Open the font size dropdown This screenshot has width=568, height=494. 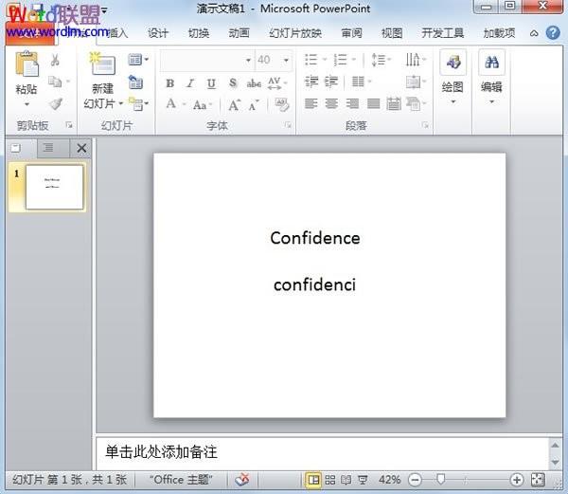click(286, 60)
